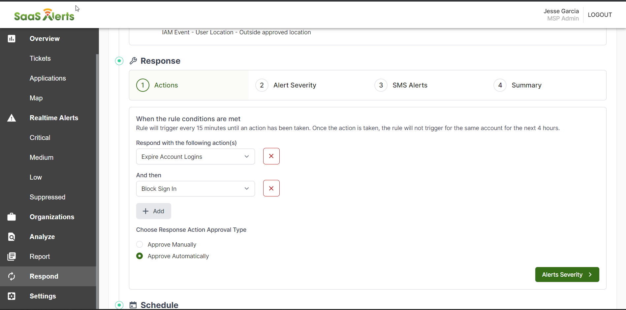Click the MSP Admin role text
Viewport: 626px width, 310px height.
(x=563, y=18)
